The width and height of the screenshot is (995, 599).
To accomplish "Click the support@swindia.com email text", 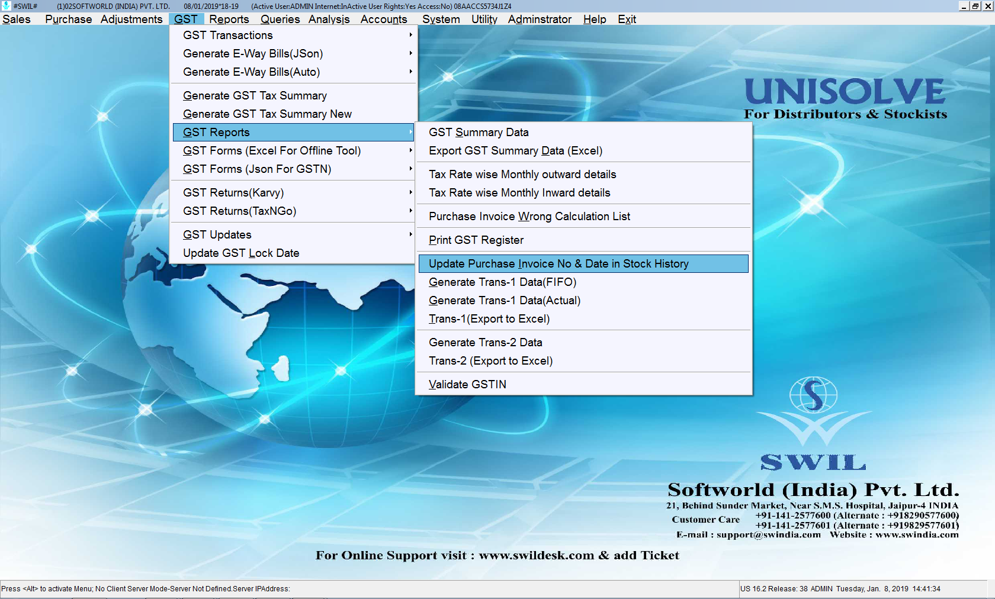I will 769,534.
